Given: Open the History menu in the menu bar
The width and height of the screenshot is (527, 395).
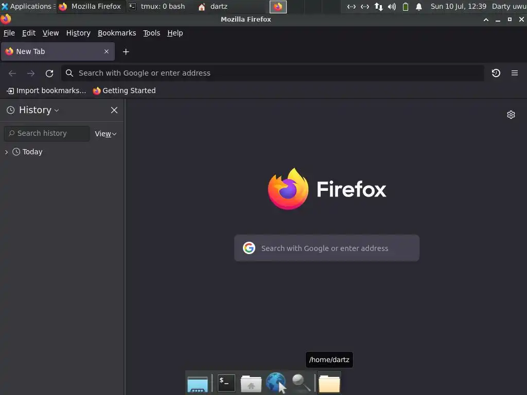Looking at the screenshot, I should point(78,33).
